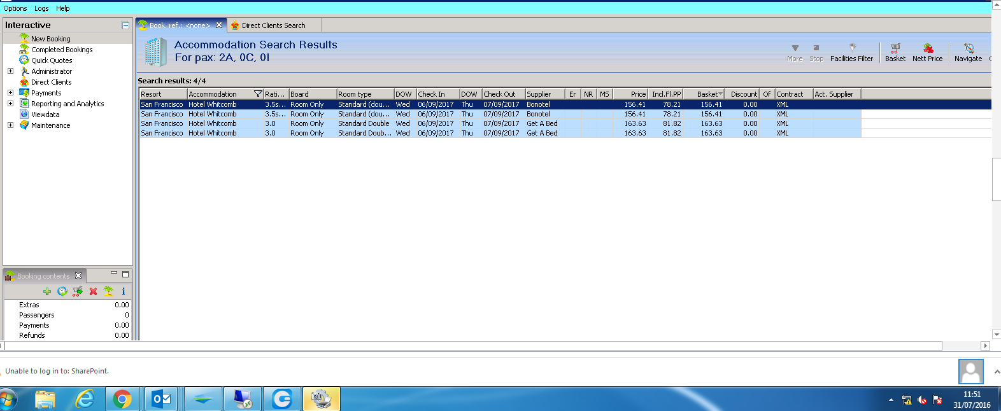The height and width of the screenshot is (411, 1001).
Task: Open the Navigate compass tool
Action: pyautogui.click(x=968, y=53)
